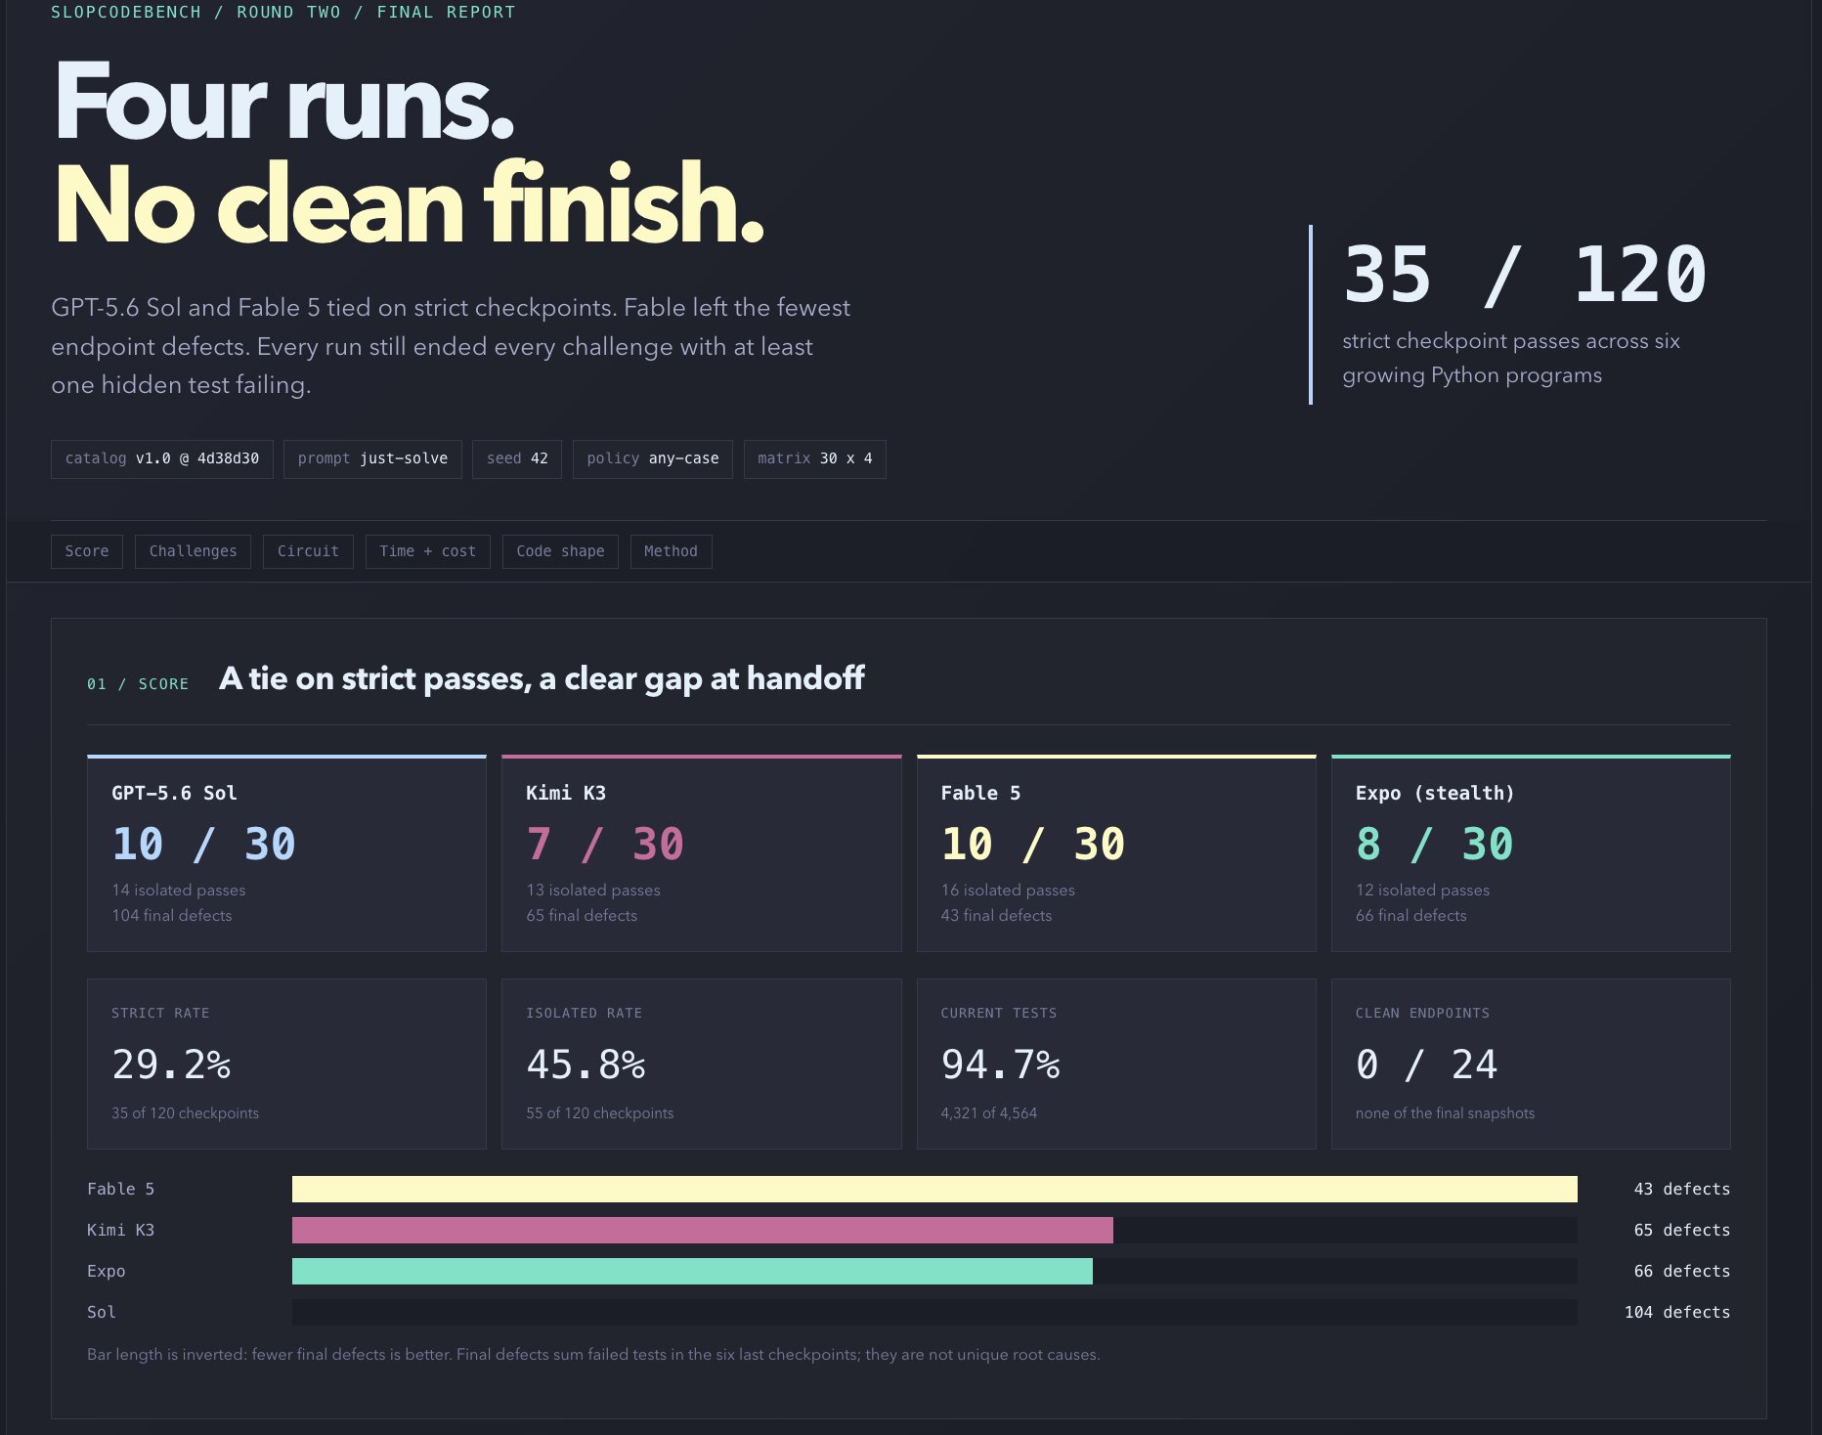Click the "Kimi K3" label beside the defects bar
This screenshot has height=1435, width=1822.
pos(120,1230)
